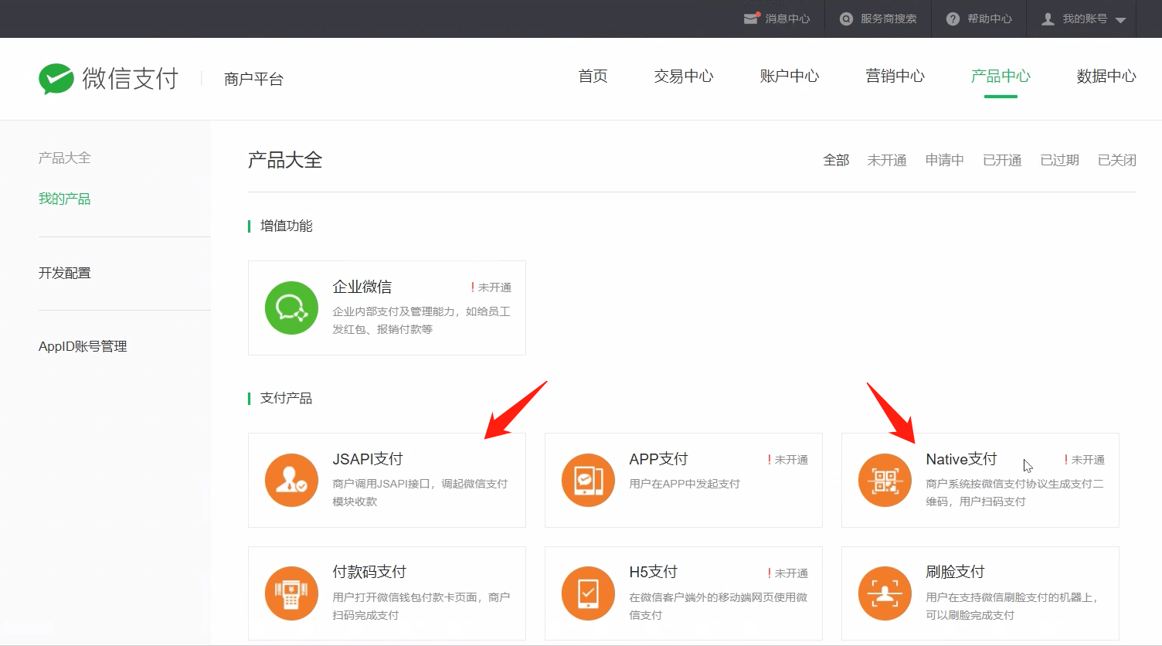Open AppID账号管理 in sidebar
Viewport: 1162px width, 646px height.
83,346
